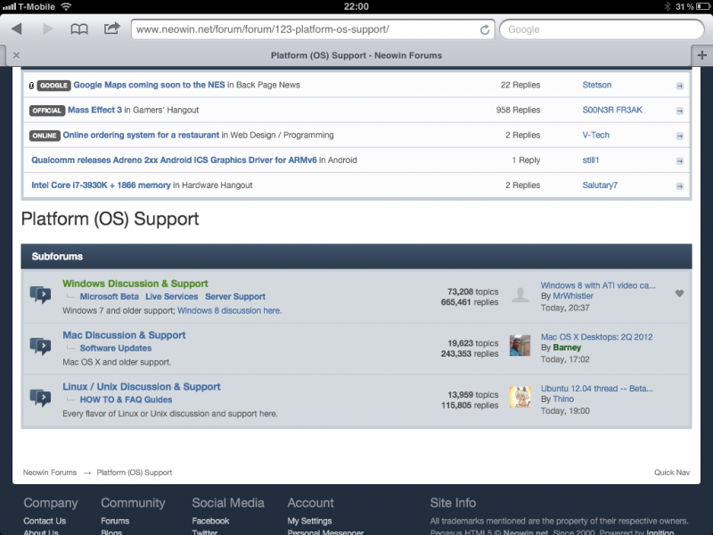Click My Settings under Account
713x535 pixels.
point(309,521)
